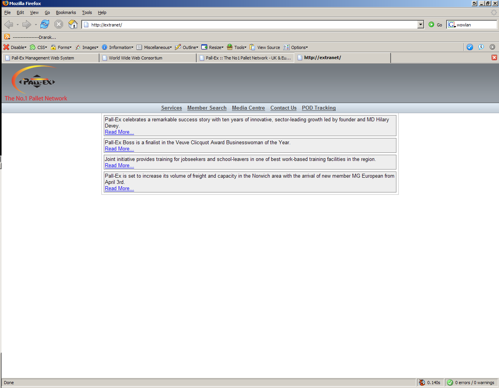Read More about MG European in Norwich
The height and width of the screenshot is (388, 499).
(x=119, y=189)
